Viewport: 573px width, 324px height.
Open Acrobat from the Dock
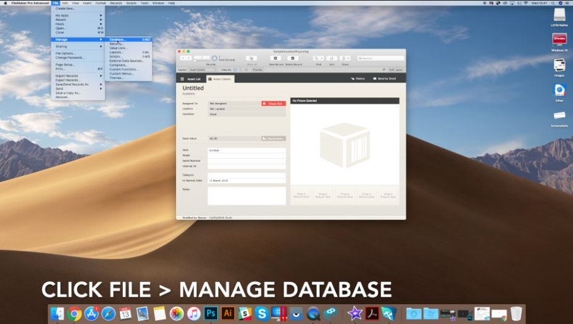click(x=372, y=314)
